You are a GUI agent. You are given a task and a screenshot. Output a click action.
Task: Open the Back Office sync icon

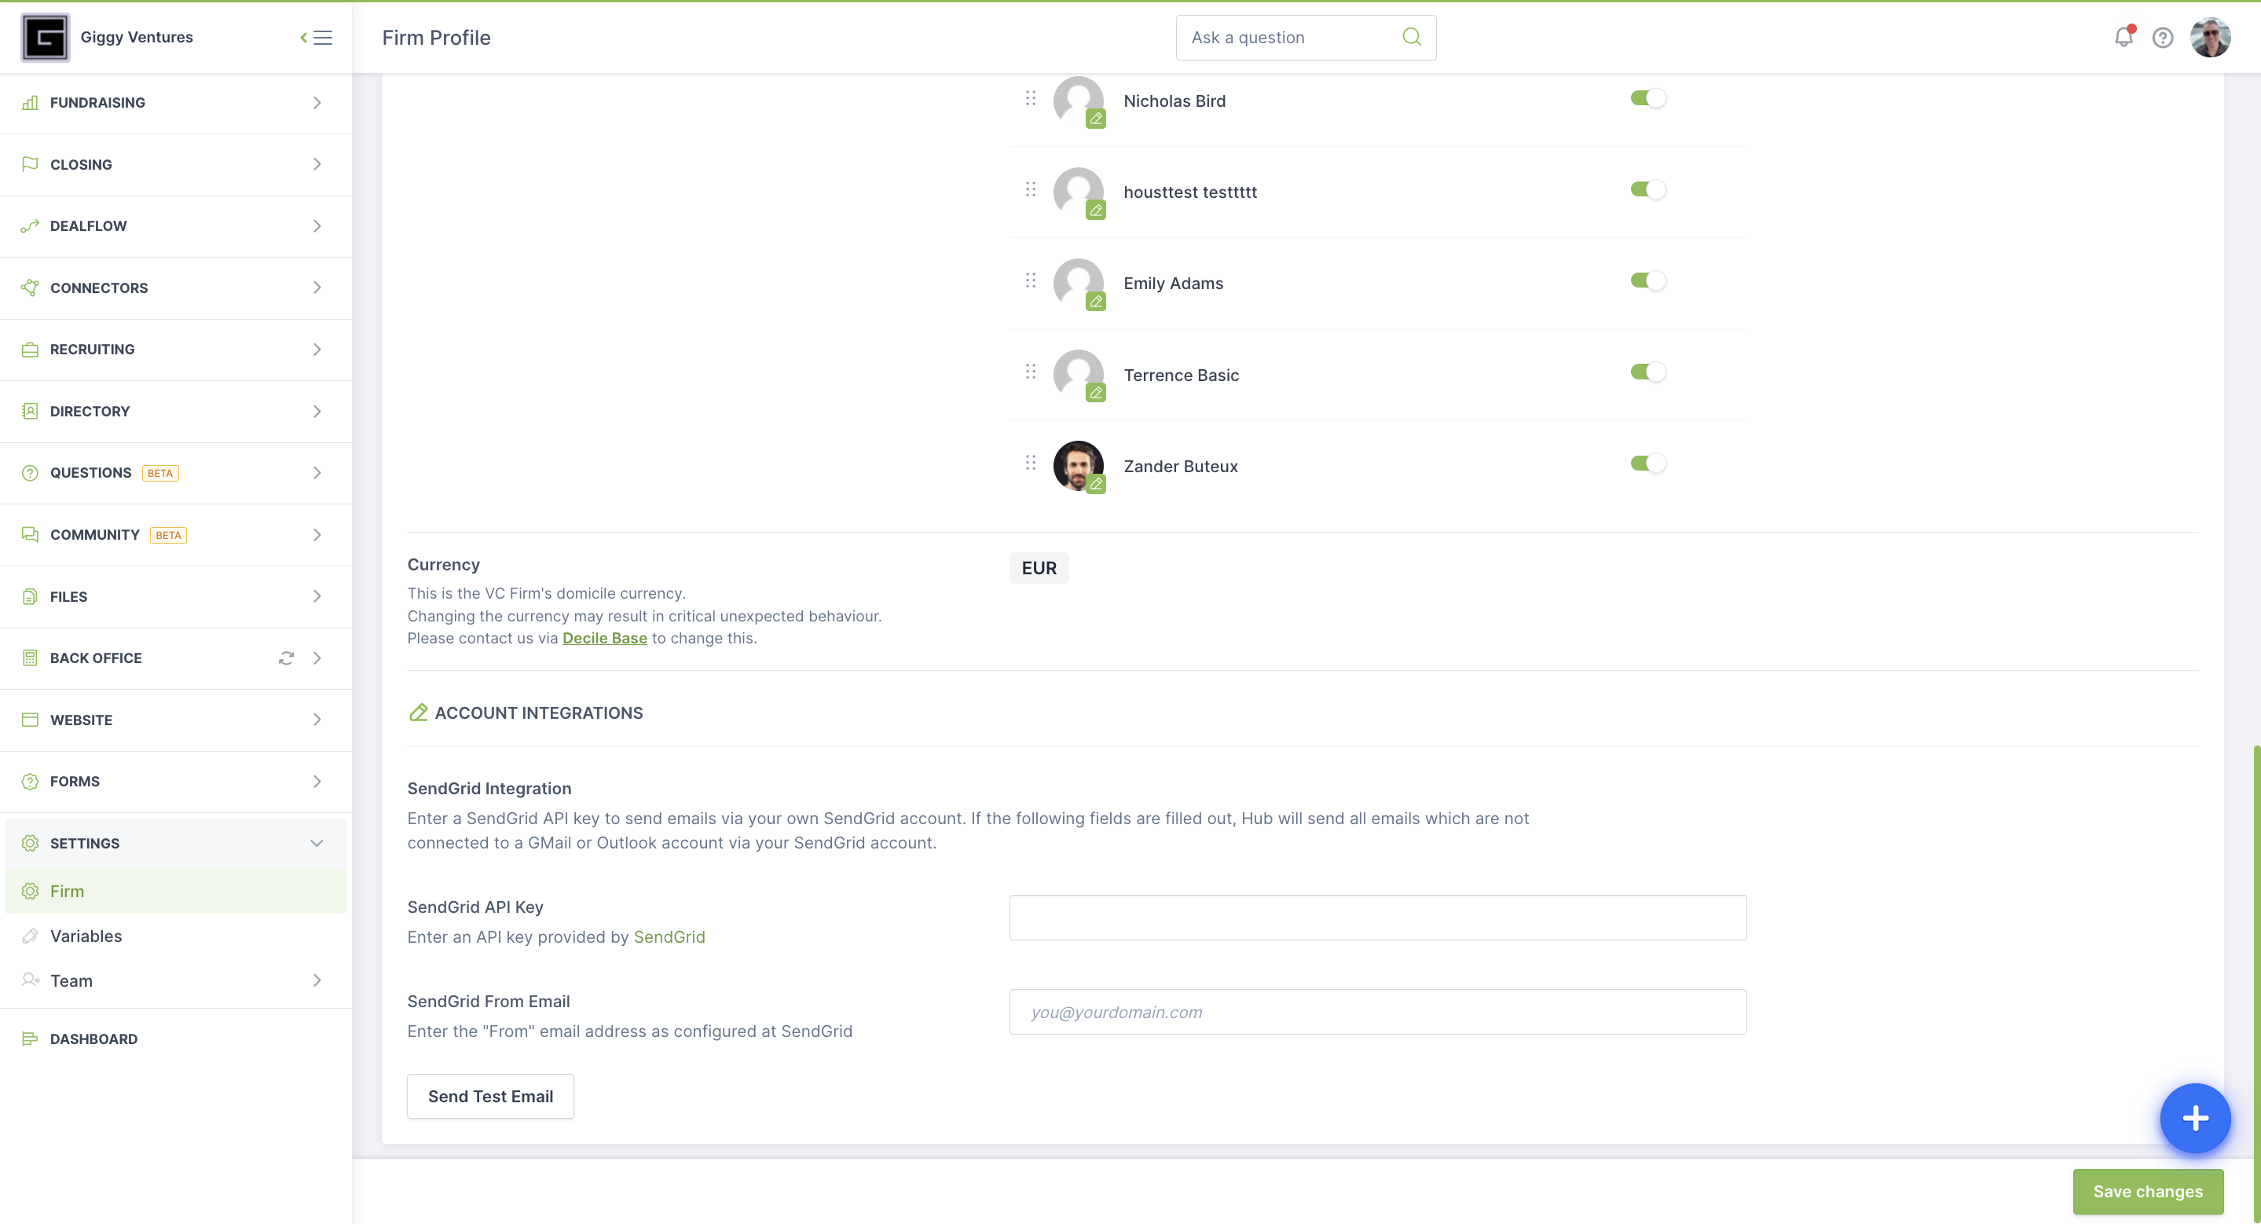tap(285, 658)
